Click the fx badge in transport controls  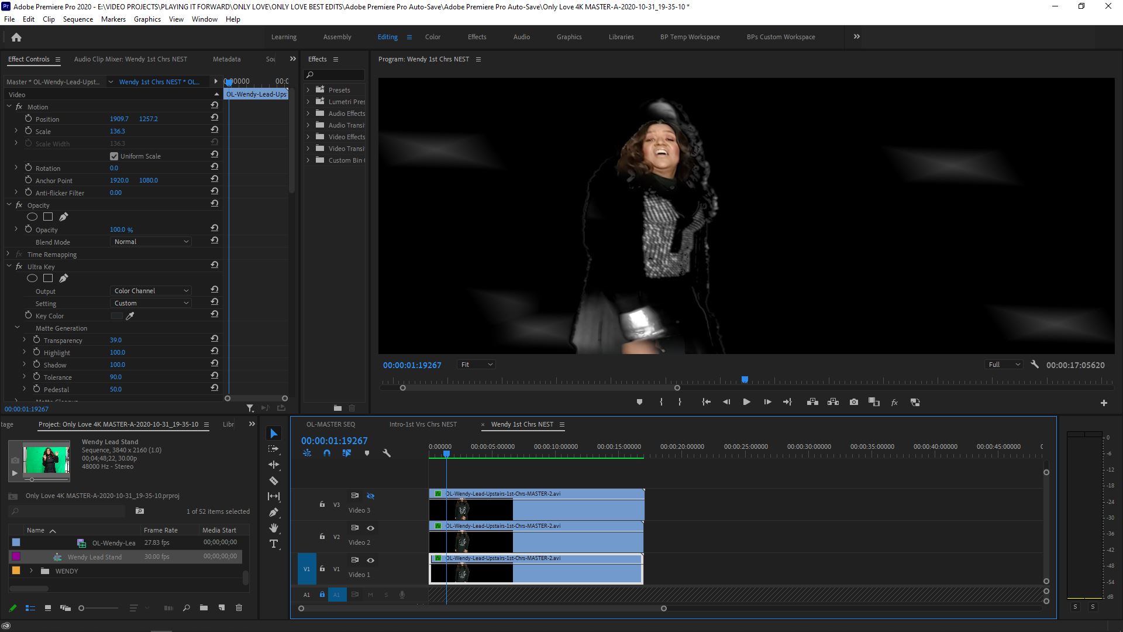tap(894, 402)
